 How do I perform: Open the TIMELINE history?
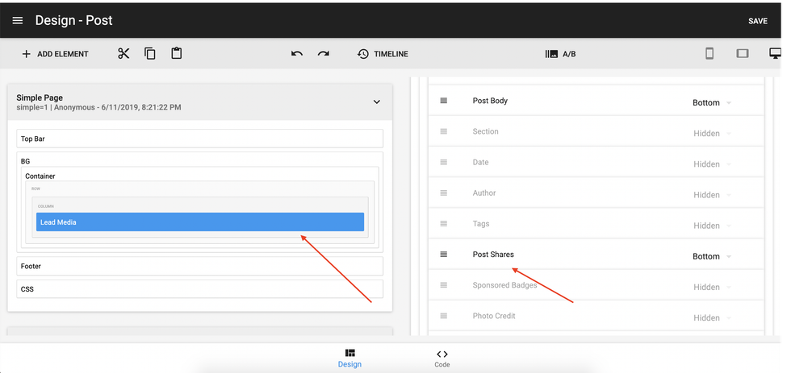click(x=383, y=54)
